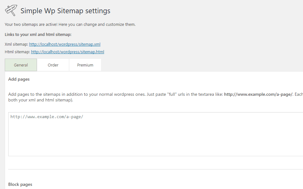Click the signpost logo icon

point(11,10)
